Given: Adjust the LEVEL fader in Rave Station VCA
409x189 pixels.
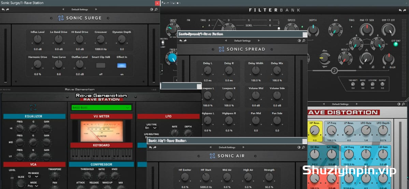Looking at the screenshot, I should [12, 178].
